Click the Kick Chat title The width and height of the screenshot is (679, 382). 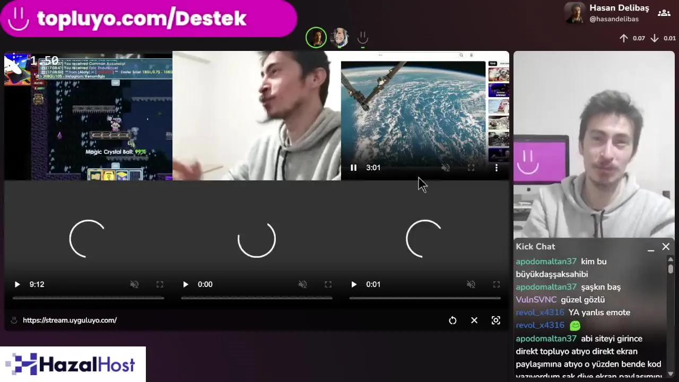(535, 247)
